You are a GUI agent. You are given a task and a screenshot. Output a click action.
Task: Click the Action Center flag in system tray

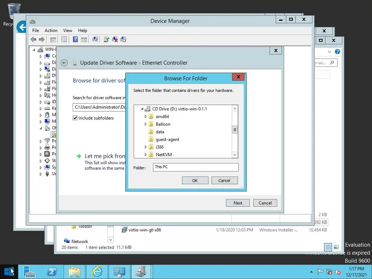(320, 272)
